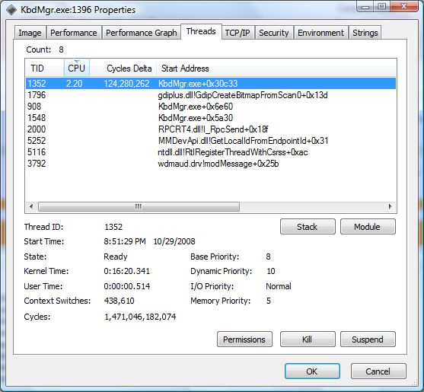
Task: Select thread row 1548
Action: [211, 118]
